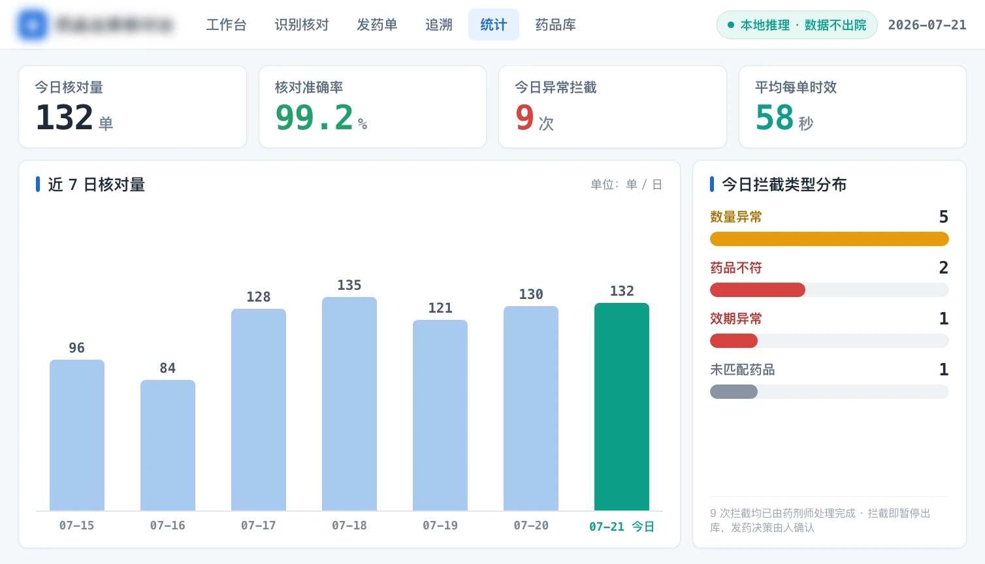Click the green 07-21 今日 bar

point(622,407)
